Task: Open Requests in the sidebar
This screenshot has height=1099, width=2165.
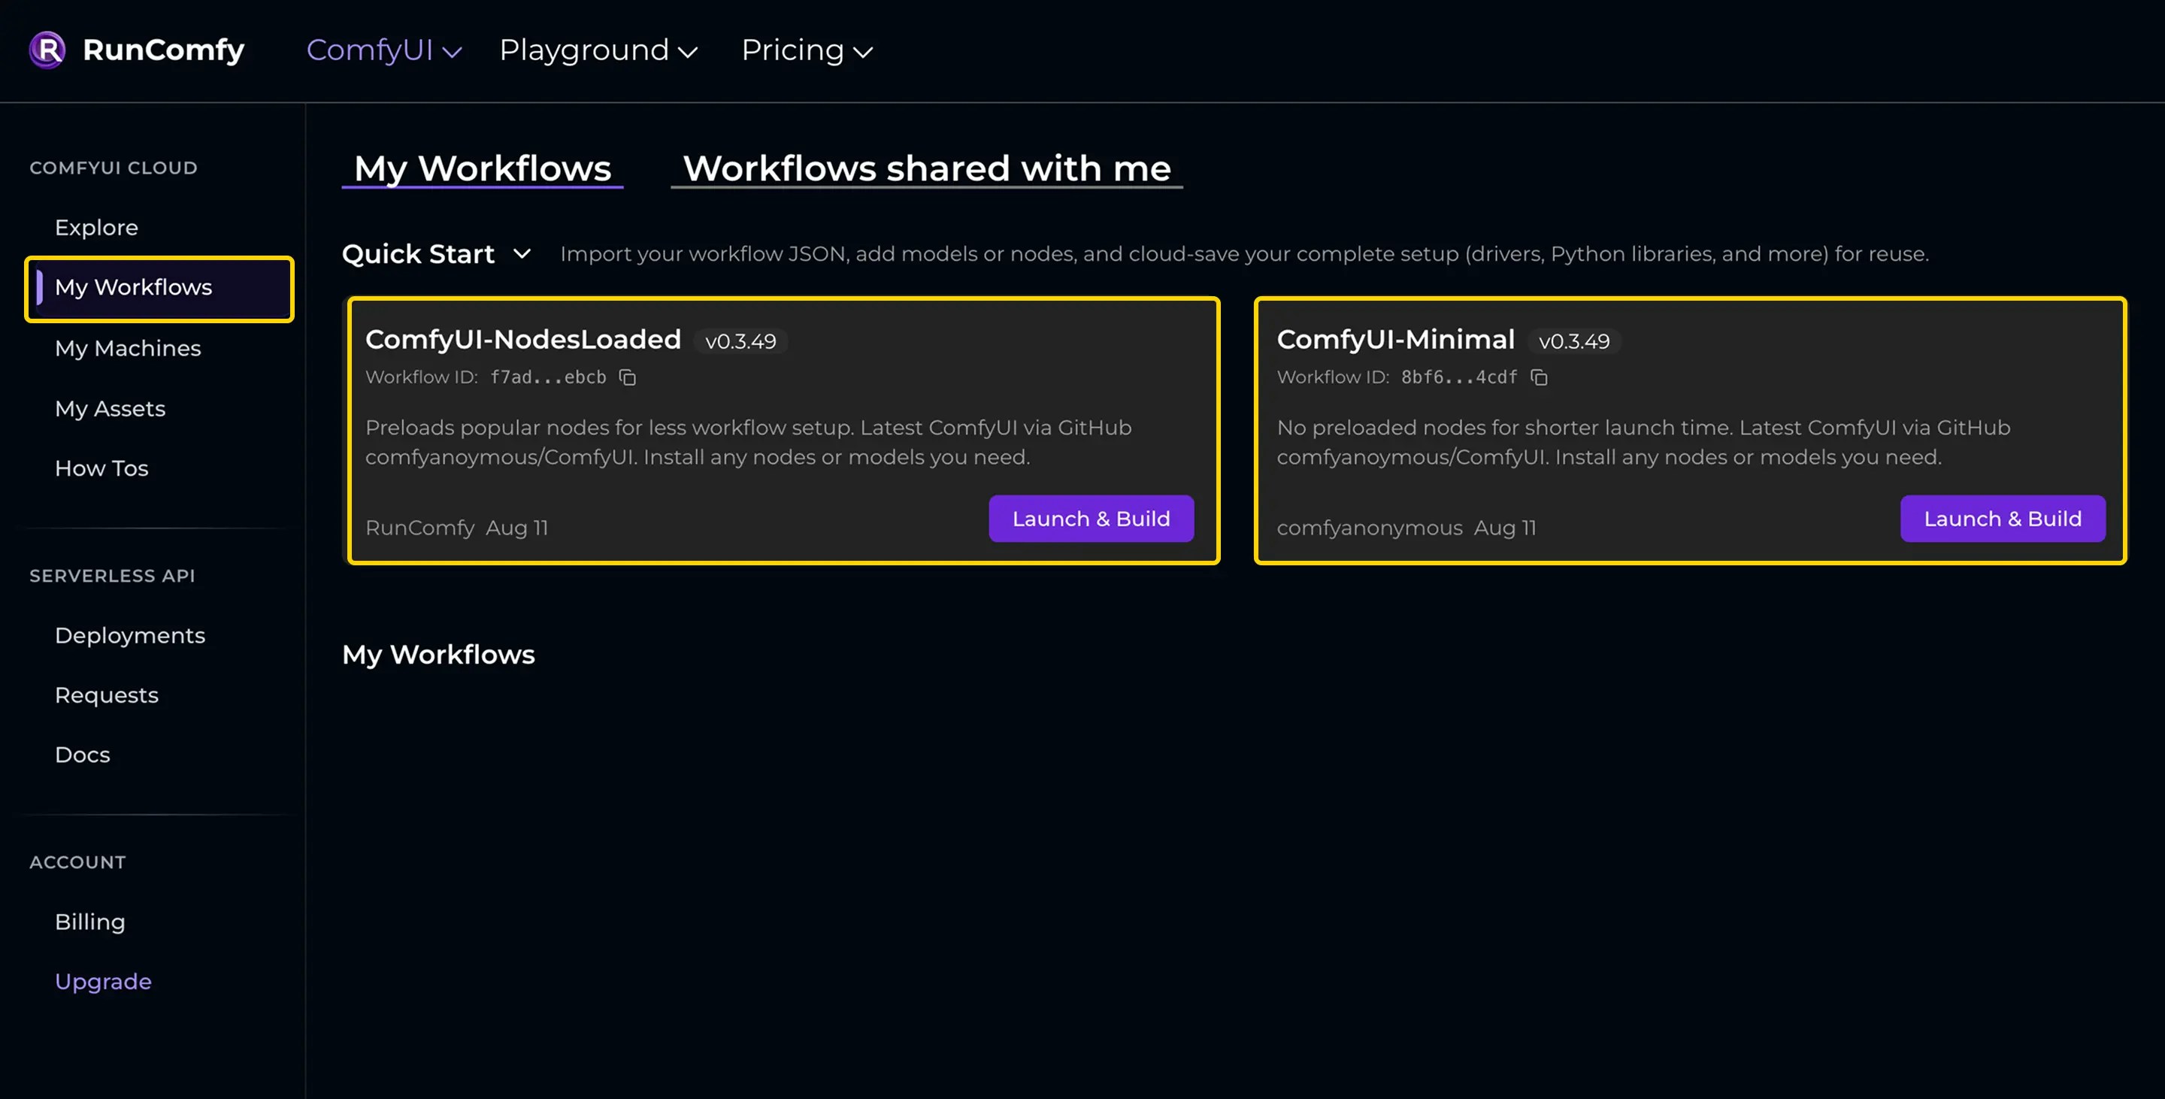Action: [x=107, y=695]
